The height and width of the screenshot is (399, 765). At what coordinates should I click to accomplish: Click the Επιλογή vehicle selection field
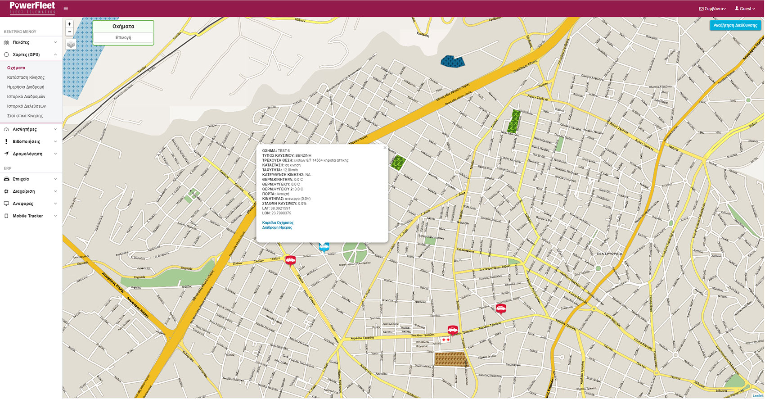[123, 38]
